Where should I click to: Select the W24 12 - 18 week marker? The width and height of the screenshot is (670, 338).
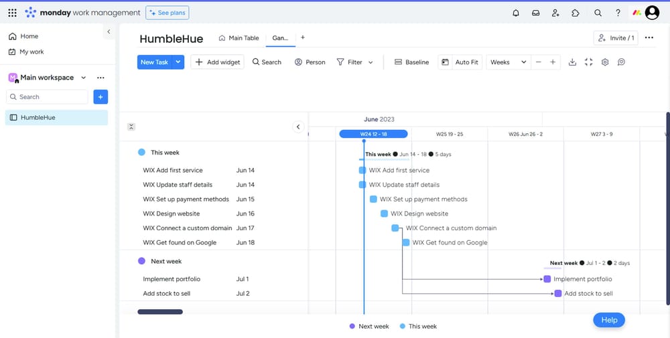click(x=373, y=134)
